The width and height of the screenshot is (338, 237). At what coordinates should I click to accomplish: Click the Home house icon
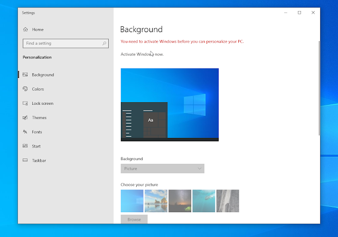tap(25, 29)
